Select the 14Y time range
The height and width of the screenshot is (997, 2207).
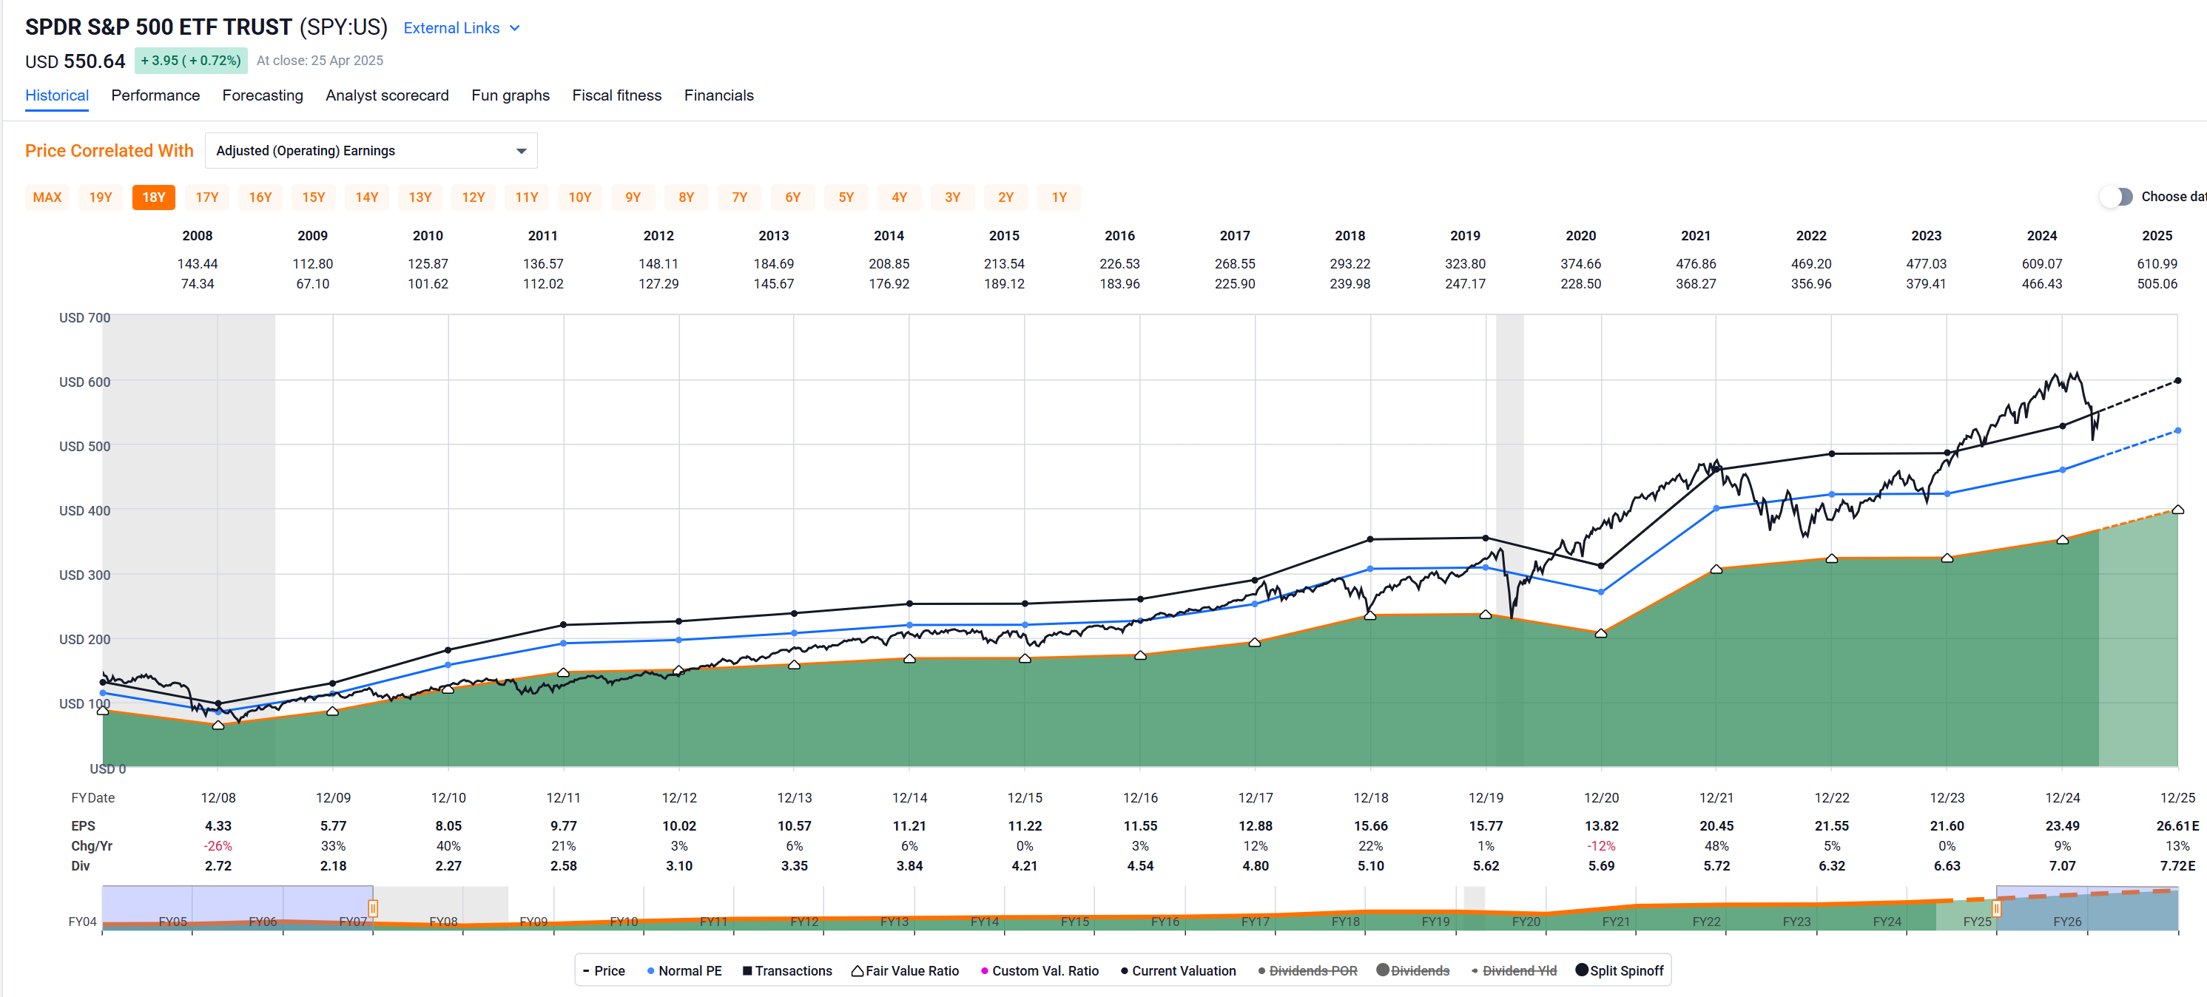[x=367, y=197]
